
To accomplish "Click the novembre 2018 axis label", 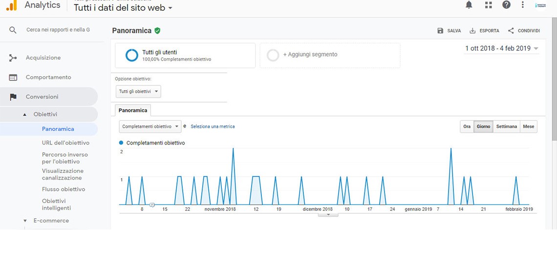I will coord(220,209).
